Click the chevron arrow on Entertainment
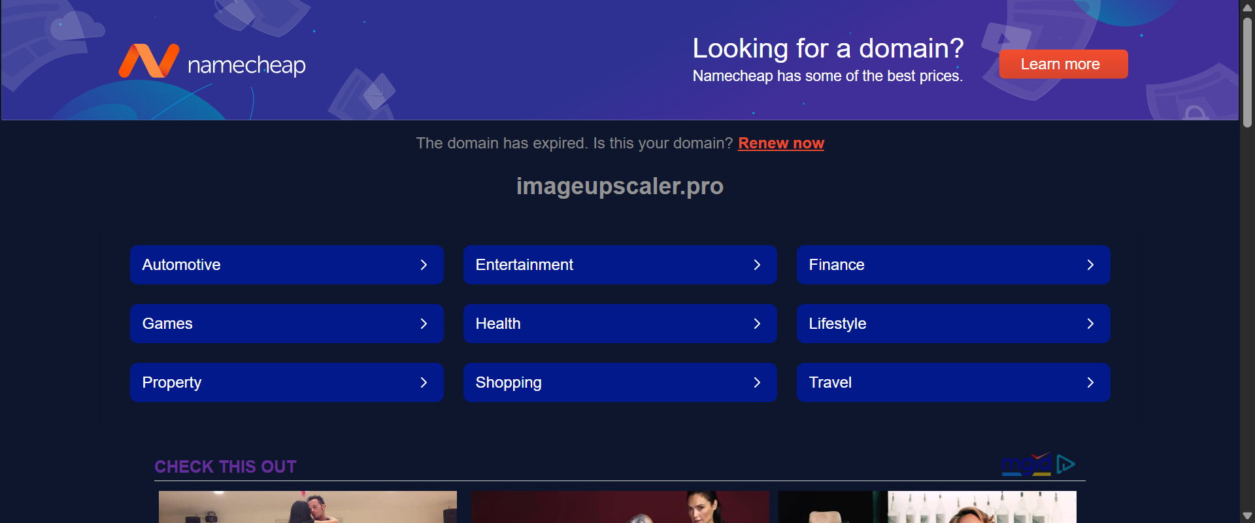Image resolution: width=1255 pixels, height=523 pixels. click(757, 265)
